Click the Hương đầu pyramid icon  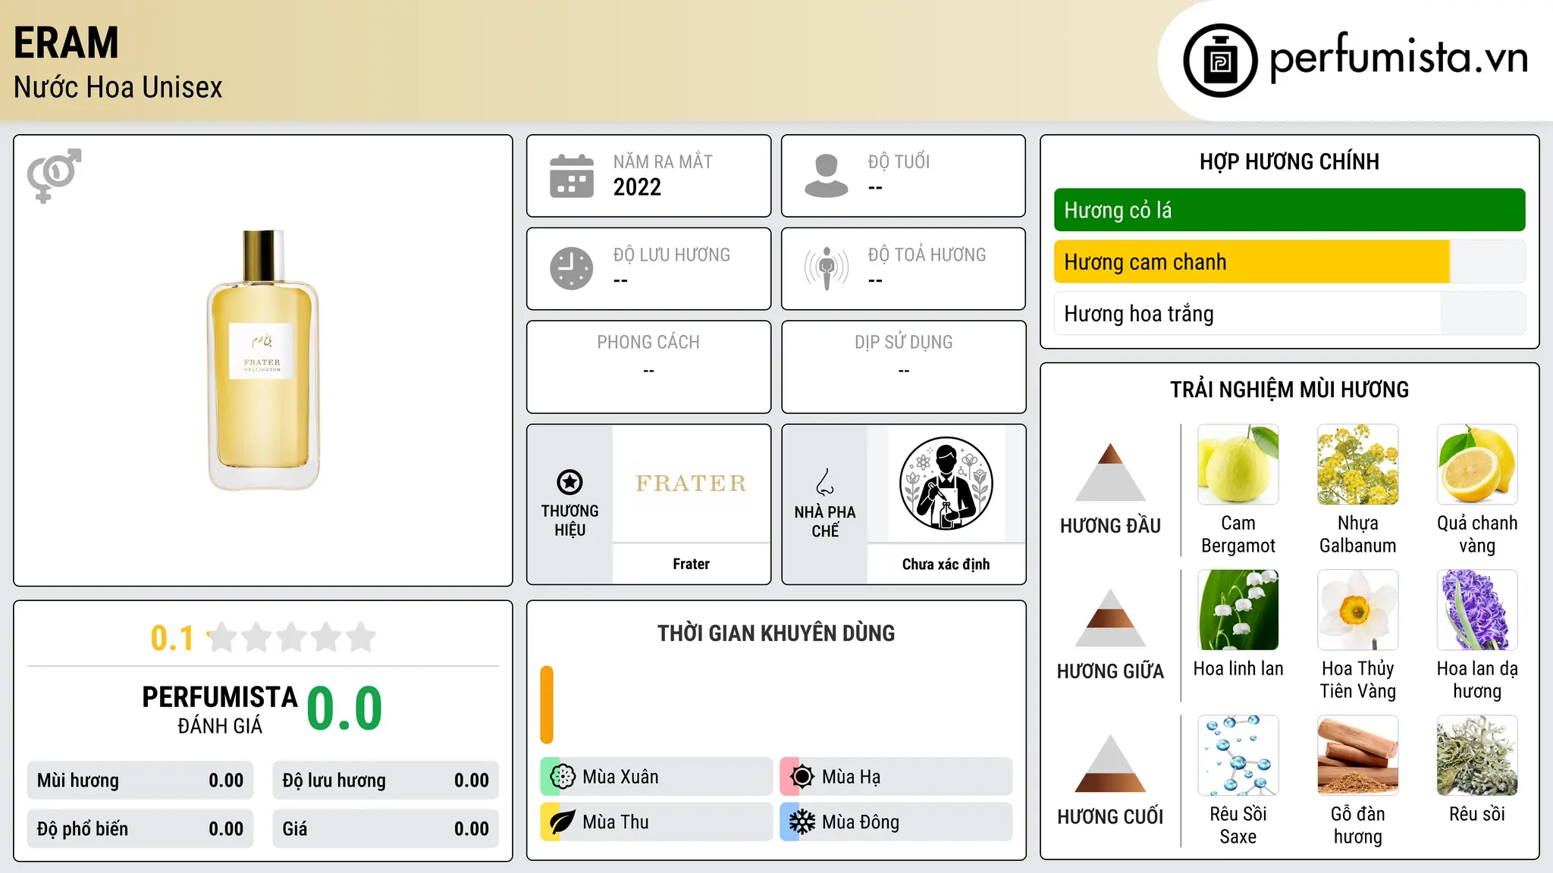1110,472
